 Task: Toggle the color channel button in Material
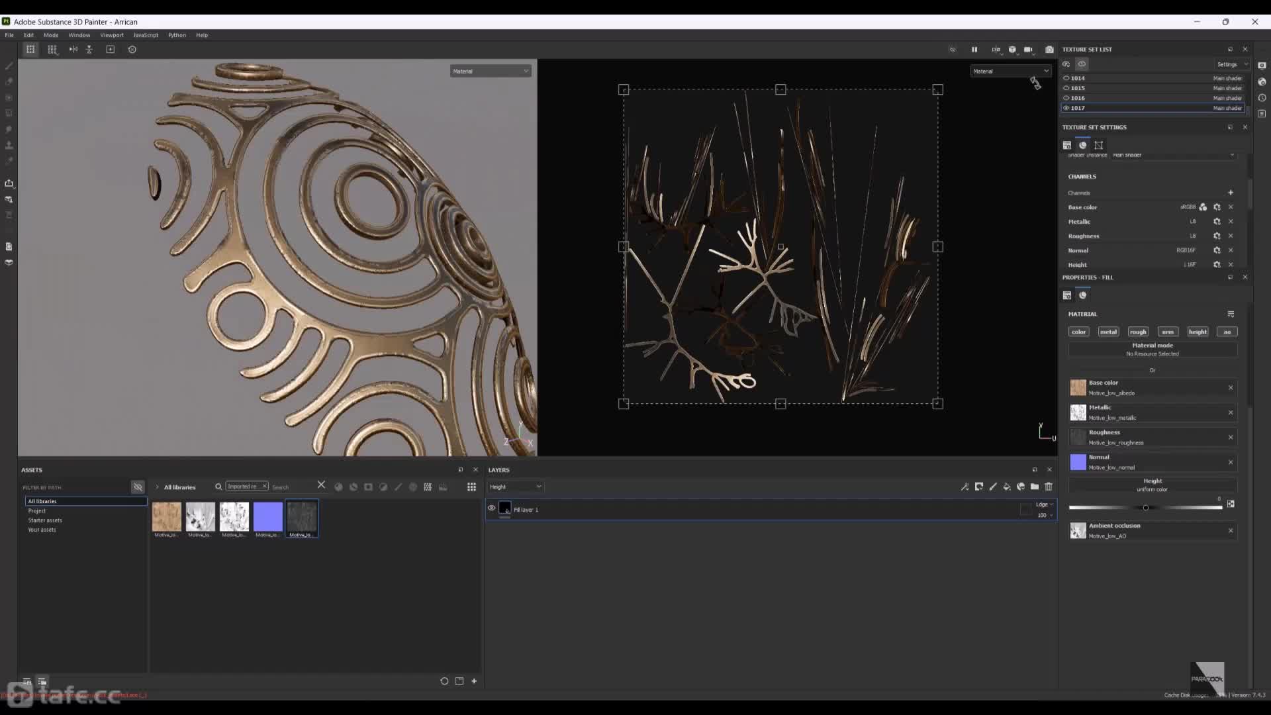coord(1079,332)
